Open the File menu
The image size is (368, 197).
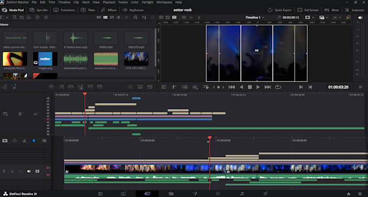pyautogui.click(x=34, y=2)
